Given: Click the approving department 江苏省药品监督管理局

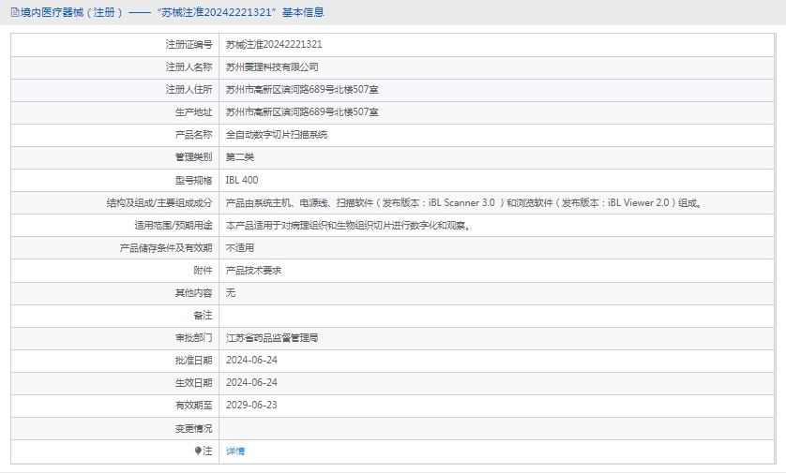Looking at the screenshot, I should coord(272,337).
